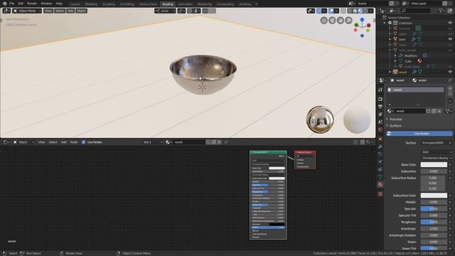Screen dimensions: 455x256
Task: Open the Window menu
Action: point(46,4)
